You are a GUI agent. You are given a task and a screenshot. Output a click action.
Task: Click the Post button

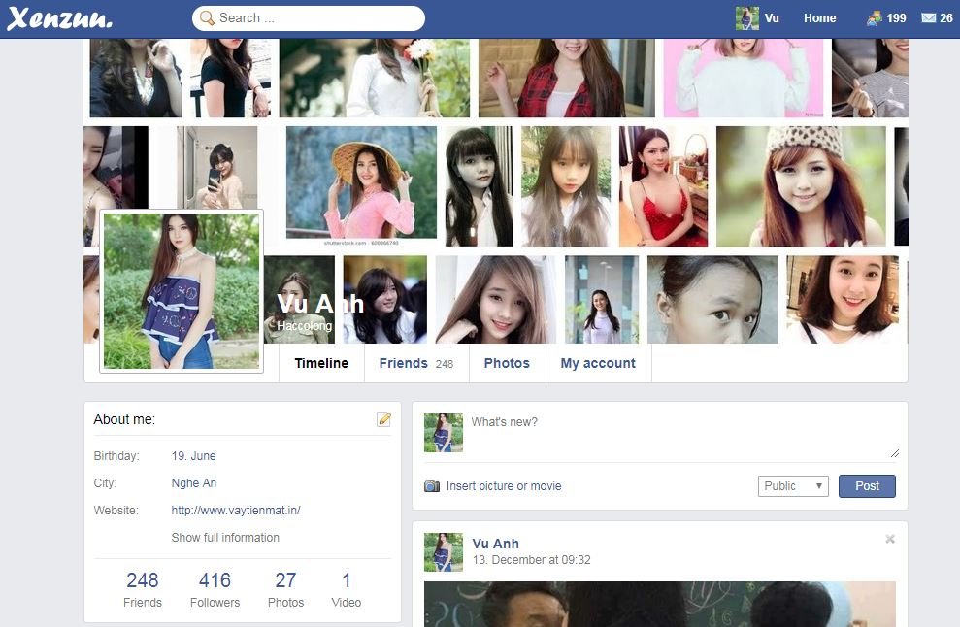point(867,486)
